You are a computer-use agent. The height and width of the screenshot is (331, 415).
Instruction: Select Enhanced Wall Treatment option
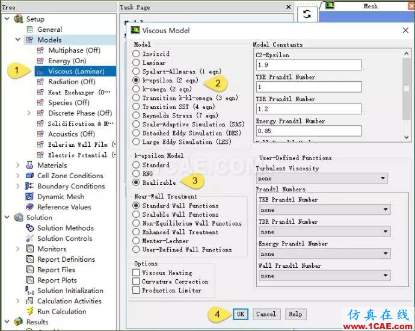coord(136,232)
